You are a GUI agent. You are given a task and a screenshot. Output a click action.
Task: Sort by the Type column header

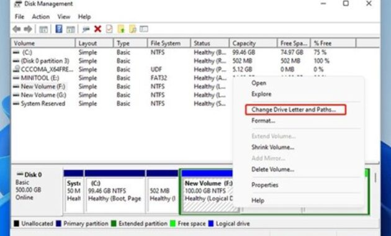tap(130, 43)
